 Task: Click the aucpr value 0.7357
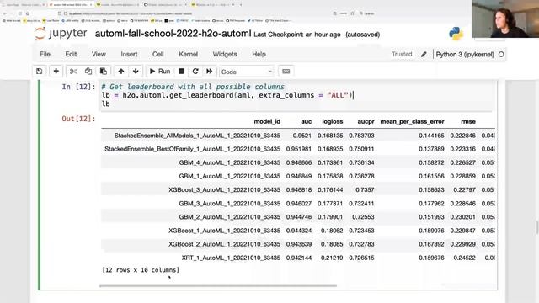pyautogui.click(x=365, y=189)
